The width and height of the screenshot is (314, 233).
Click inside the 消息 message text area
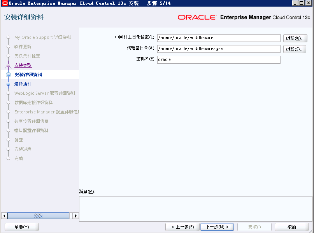tap(195, 209)
